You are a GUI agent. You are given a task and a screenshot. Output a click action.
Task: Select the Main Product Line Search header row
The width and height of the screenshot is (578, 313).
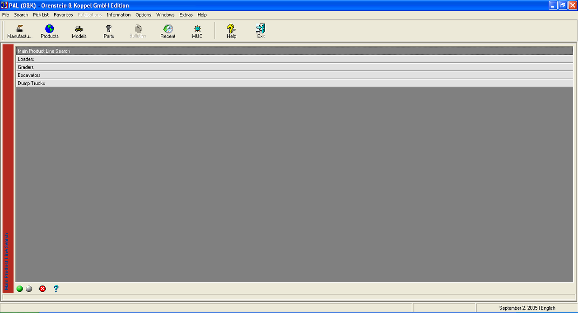click(x=294, y=51)
